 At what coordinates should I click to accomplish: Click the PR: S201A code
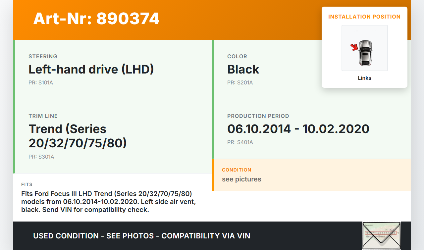[240, 82]
